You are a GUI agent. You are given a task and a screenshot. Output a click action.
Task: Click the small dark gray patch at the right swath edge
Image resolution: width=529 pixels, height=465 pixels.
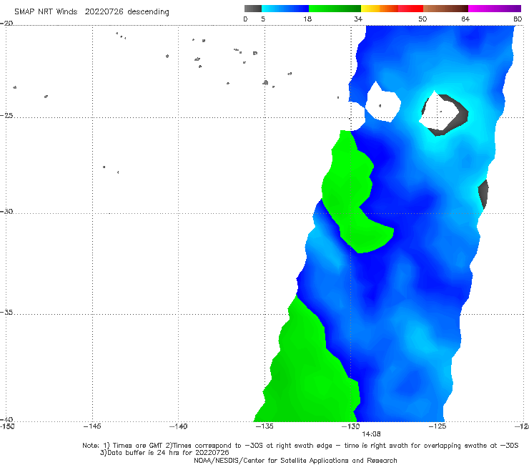(x=483, y=194)
